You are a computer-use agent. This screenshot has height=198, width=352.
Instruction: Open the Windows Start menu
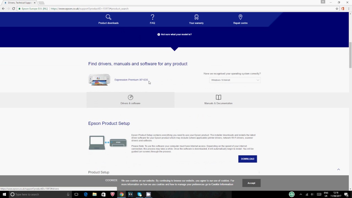tap(4, 194)
